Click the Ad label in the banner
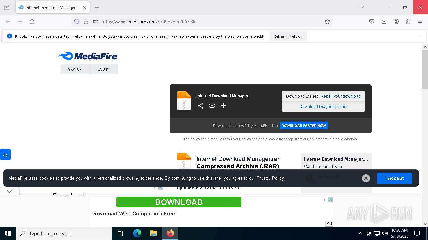The height and width of the screenshot is (240, 428). pos(329,224)
